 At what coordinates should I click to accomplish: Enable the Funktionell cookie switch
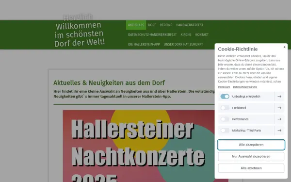point(225,108)
